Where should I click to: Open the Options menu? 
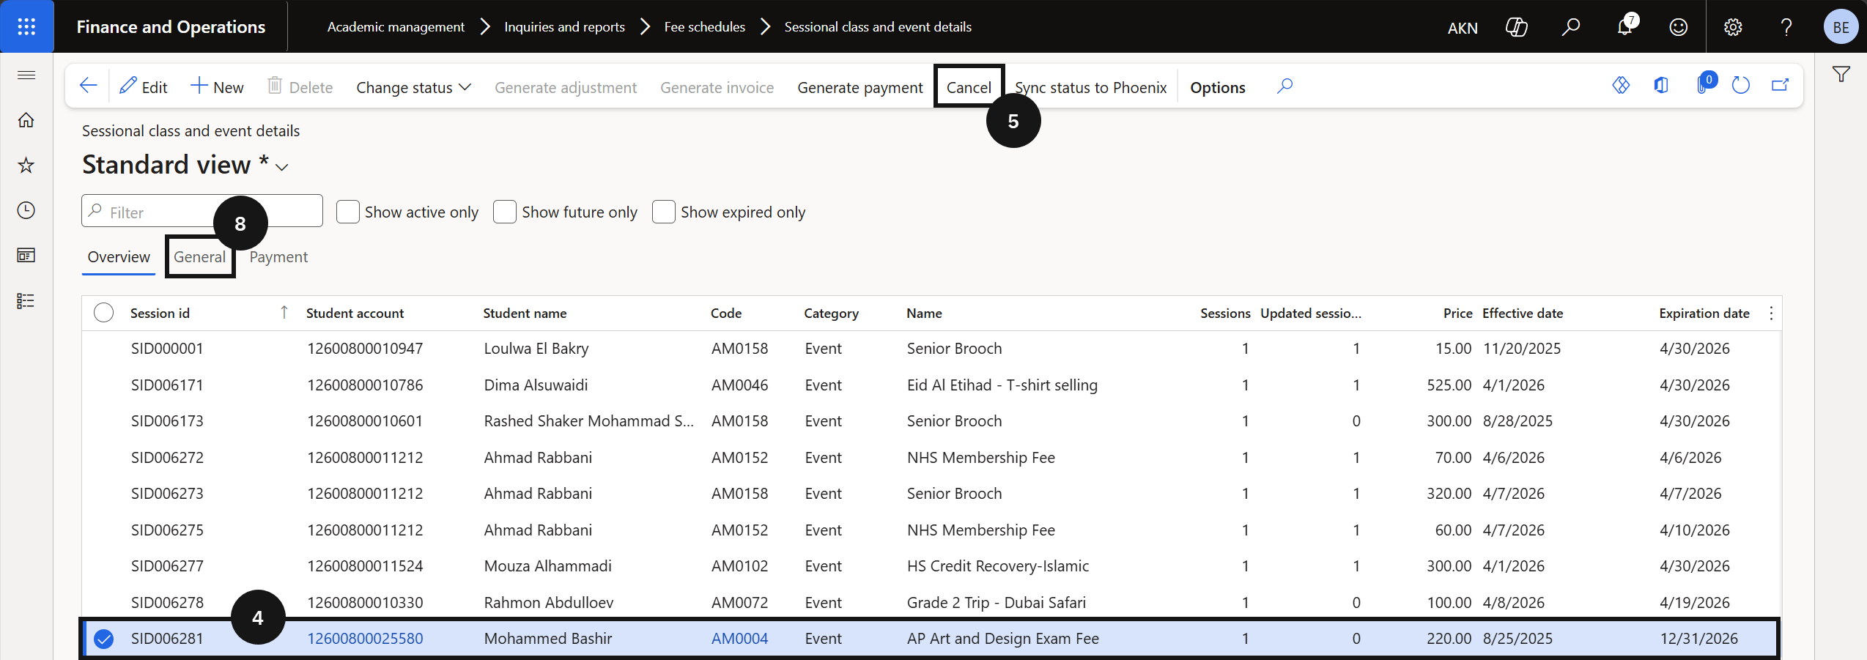(x=1218, y=87)
